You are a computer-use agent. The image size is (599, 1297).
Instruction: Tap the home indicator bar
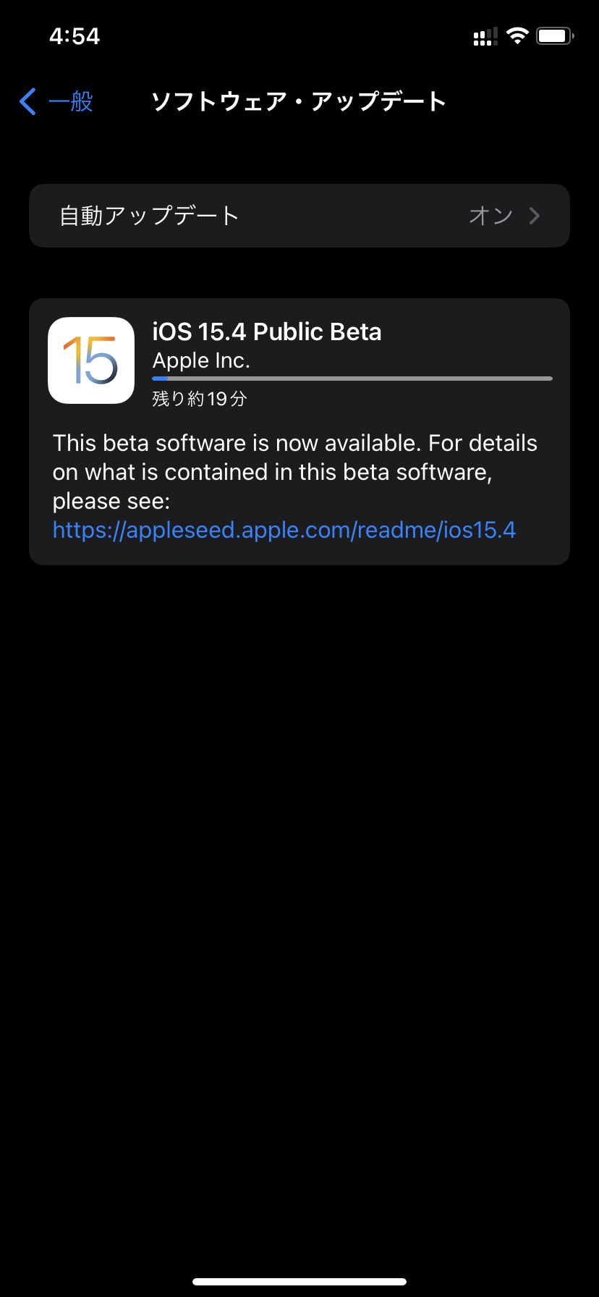[x=299, y=1282]
